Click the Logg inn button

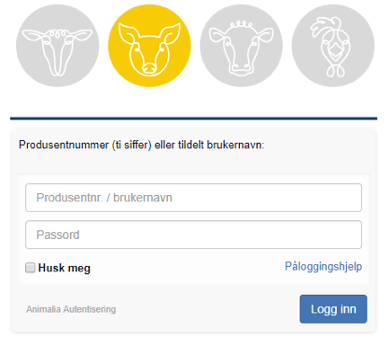pyautogui.click(x=333, y=309)
